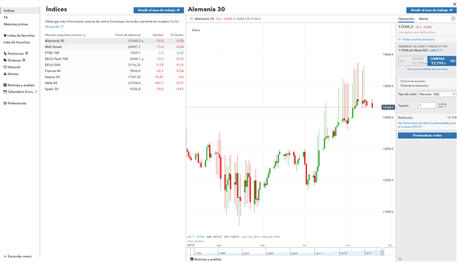Open the Historial section

(12, 67)
